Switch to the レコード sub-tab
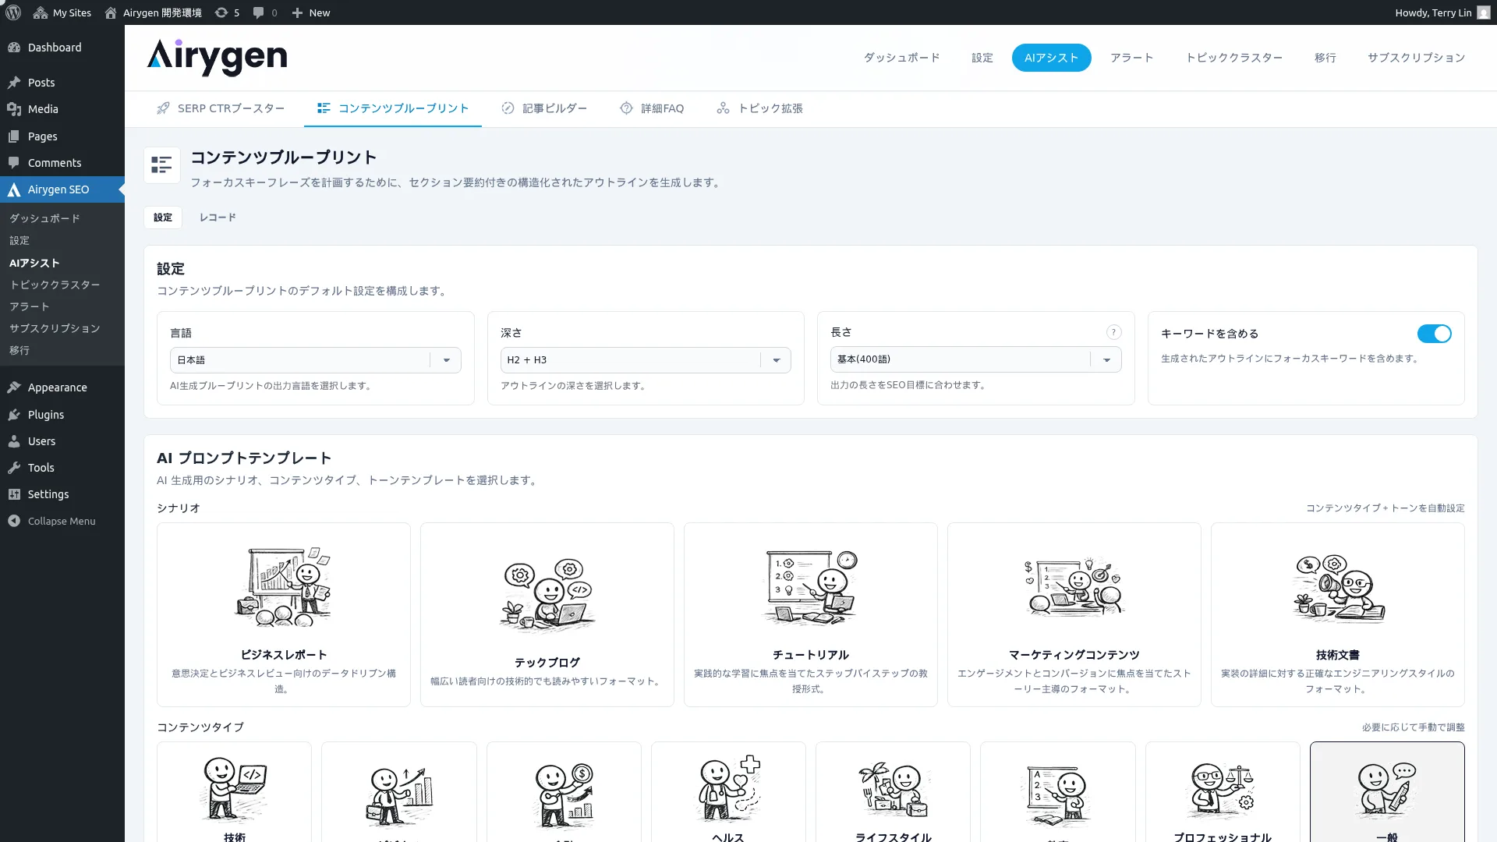 (x=218, y=218)
